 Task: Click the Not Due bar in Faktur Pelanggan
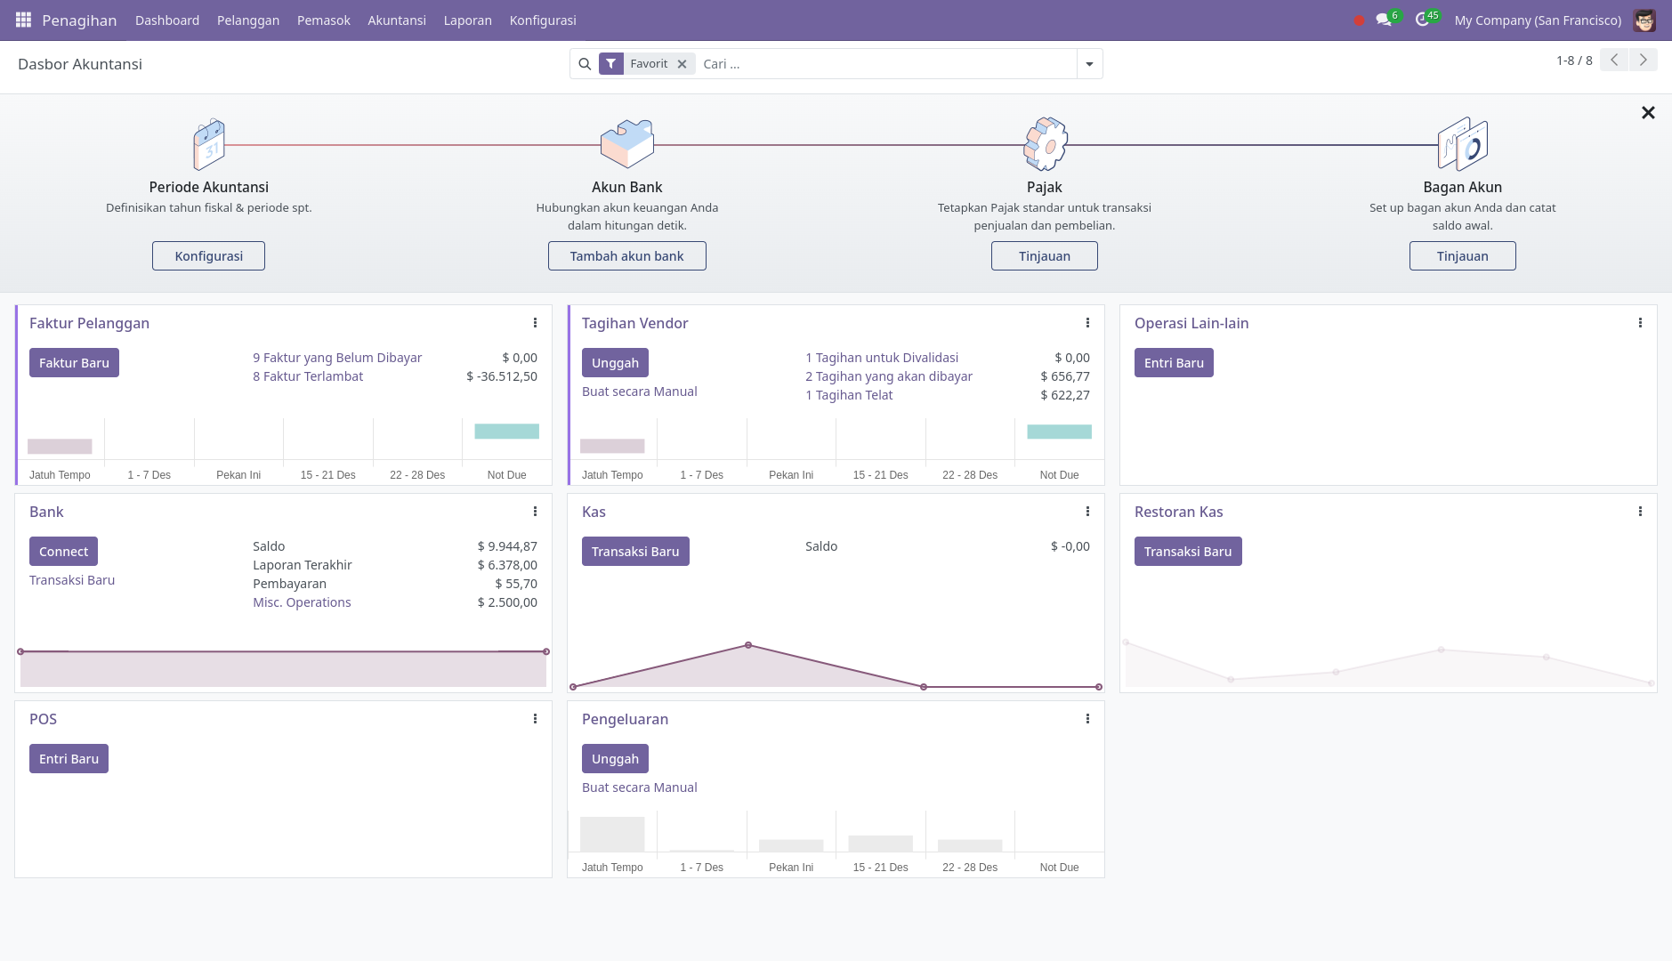506,432
